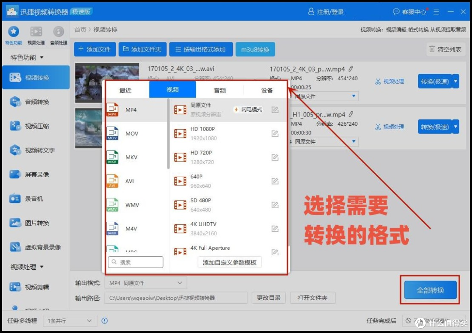The image size is (472, 333).
Task: Switch to the 音频 tab
Action: point(220,90)
